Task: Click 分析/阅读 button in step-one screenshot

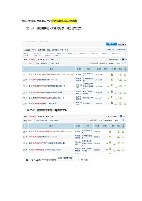Action: 55,64
